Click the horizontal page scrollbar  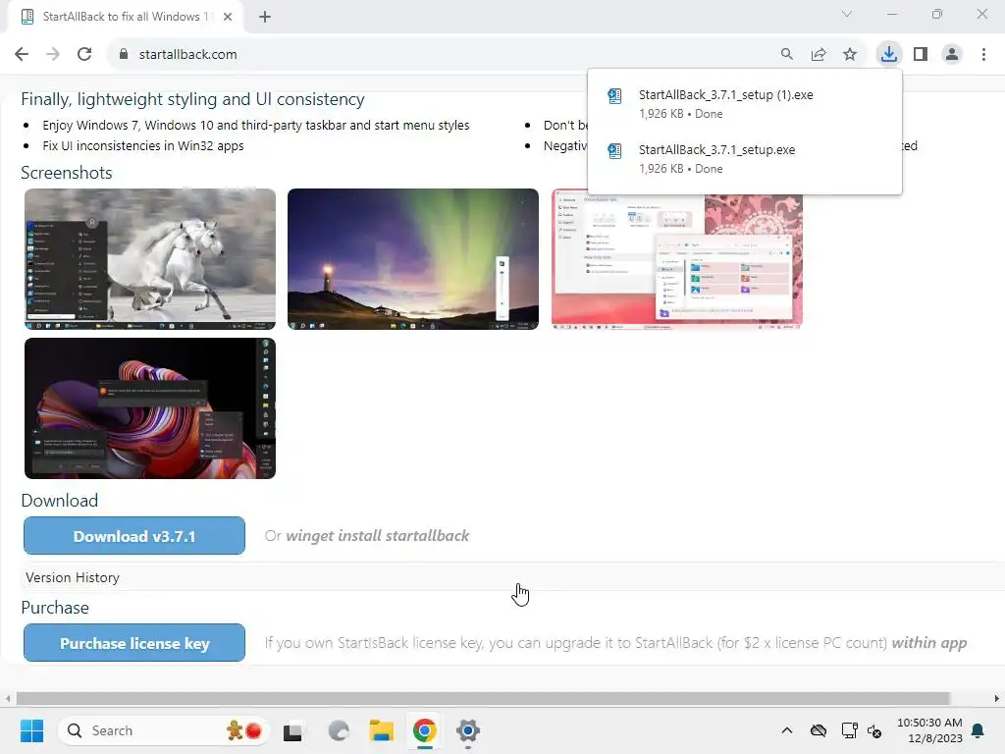[x=483, y=698]
